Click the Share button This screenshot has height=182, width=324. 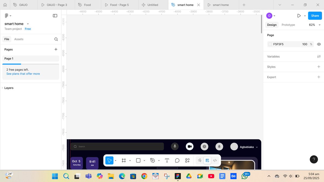click(x=315, y=16)
